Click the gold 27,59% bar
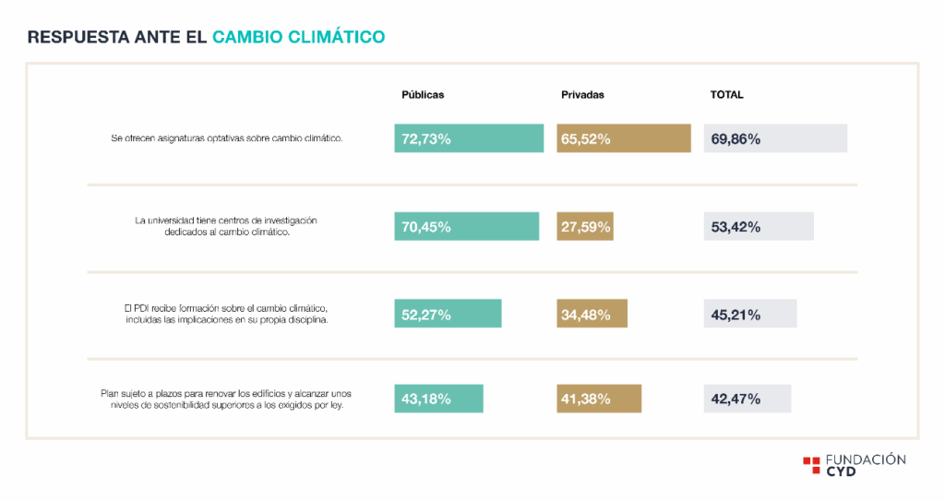 tap(585, 227)
